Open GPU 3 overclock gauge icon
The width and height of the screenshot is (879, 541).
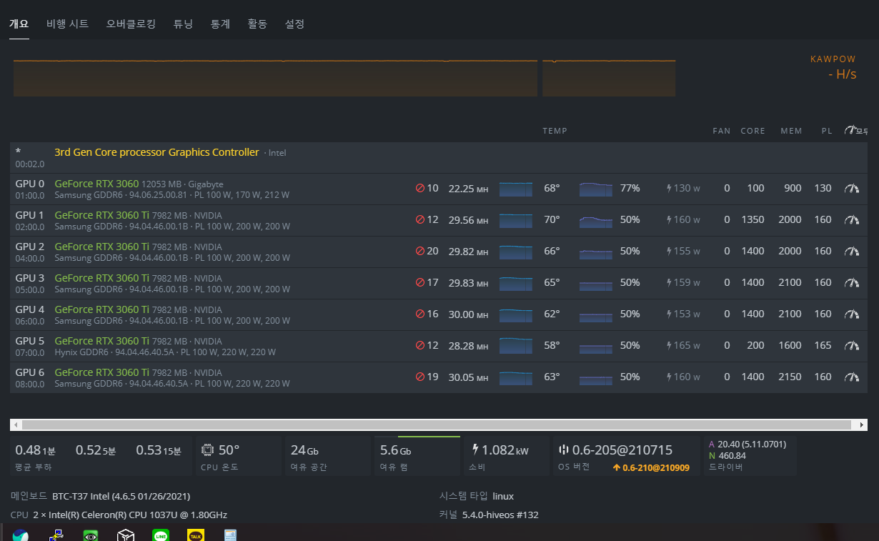click(x=851, y=283)
